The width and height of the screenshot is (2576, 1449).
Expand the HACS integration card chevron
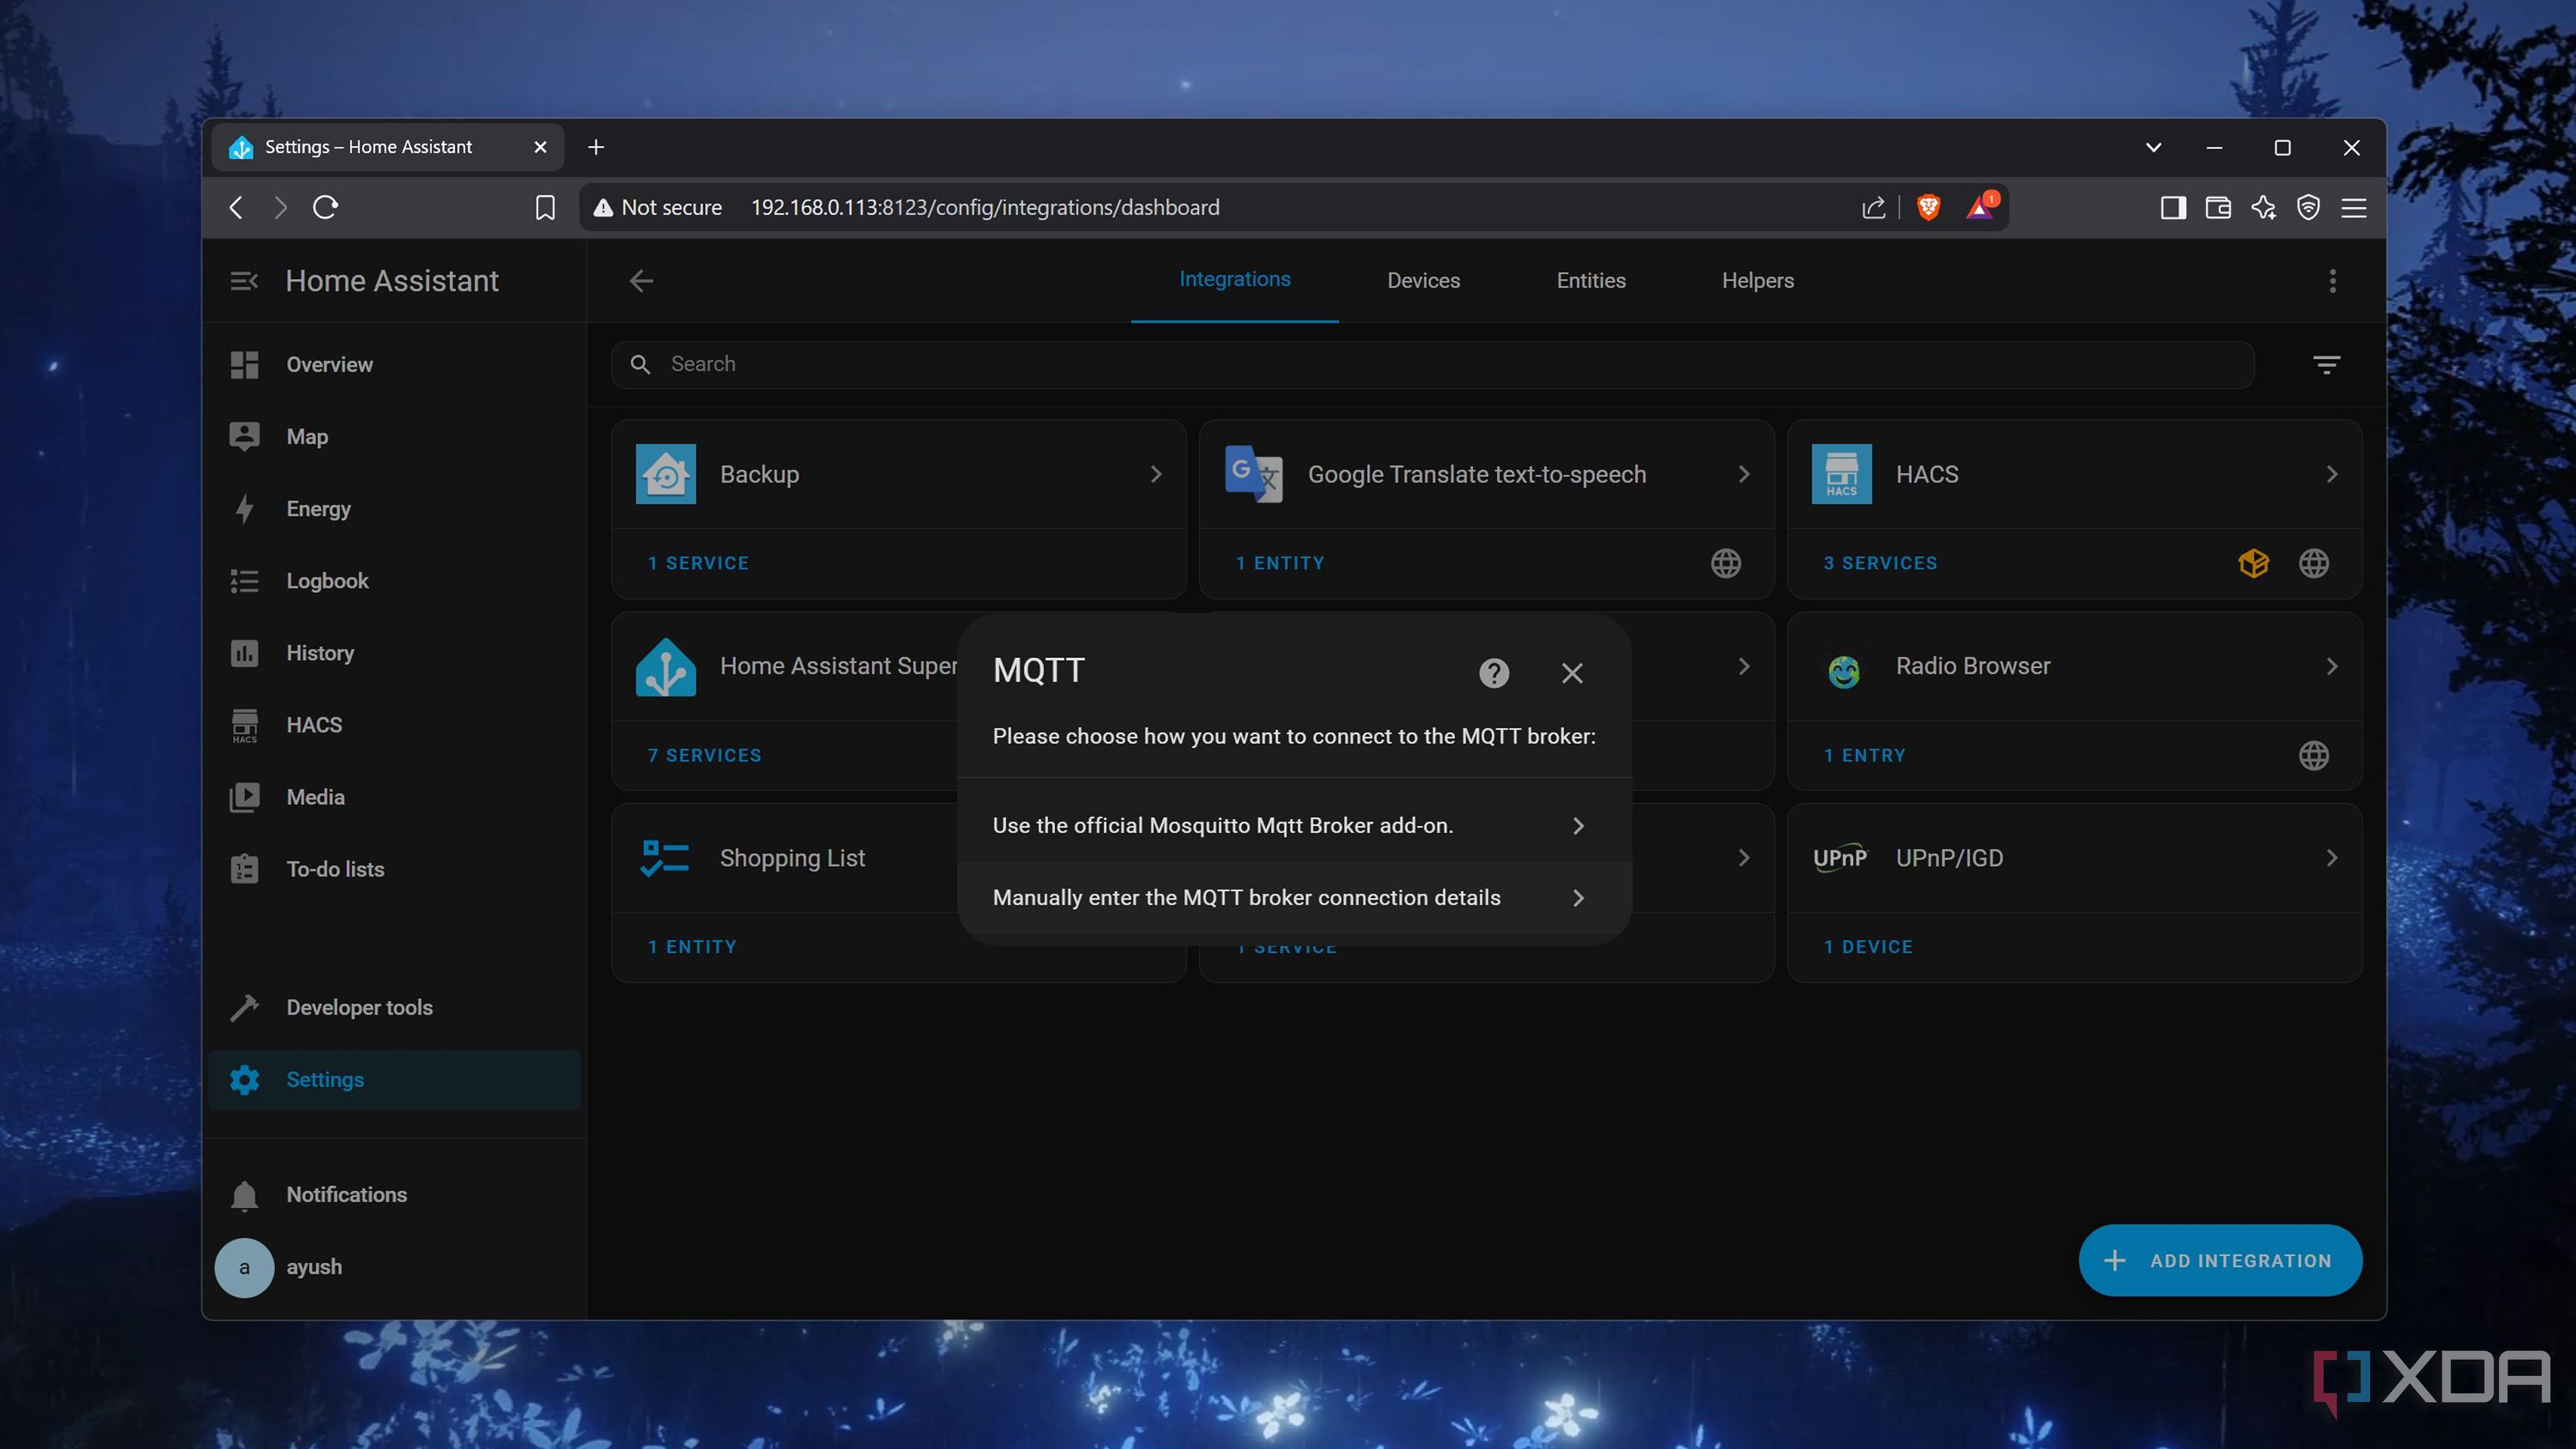[2331, 474]
